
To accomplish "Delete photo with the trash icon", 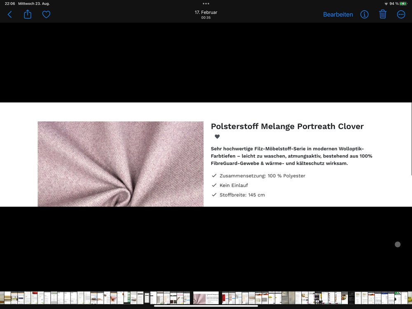I will [x=383, y=14].
